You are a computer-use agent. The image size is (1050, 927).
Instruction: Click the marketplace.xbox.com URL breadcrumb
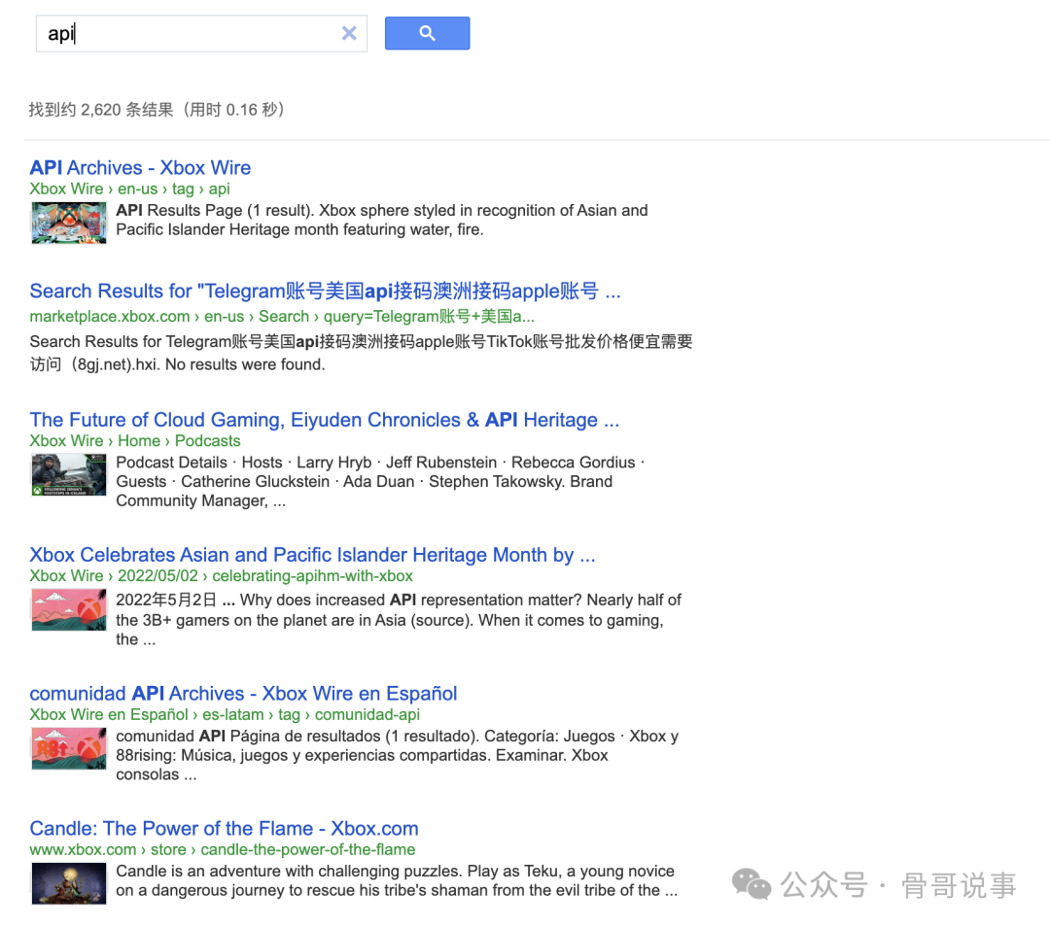(x=282, y=316)
